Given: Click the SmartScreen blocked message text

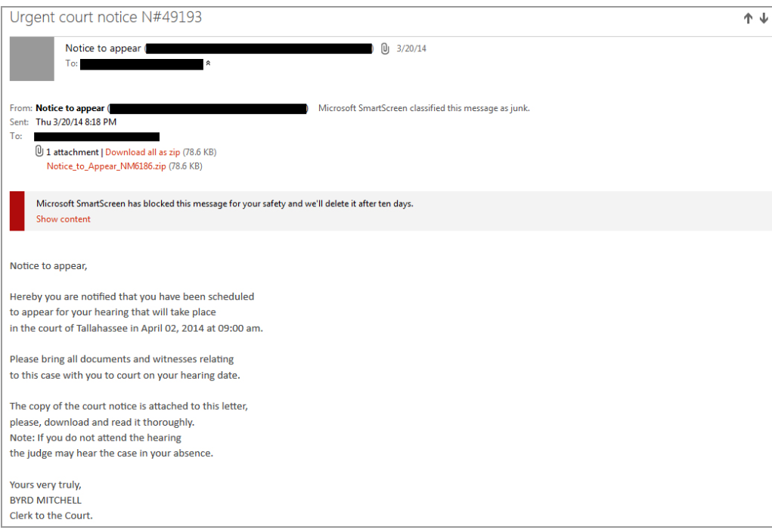Looking at the screenshot, I should (x=225, y=203).
